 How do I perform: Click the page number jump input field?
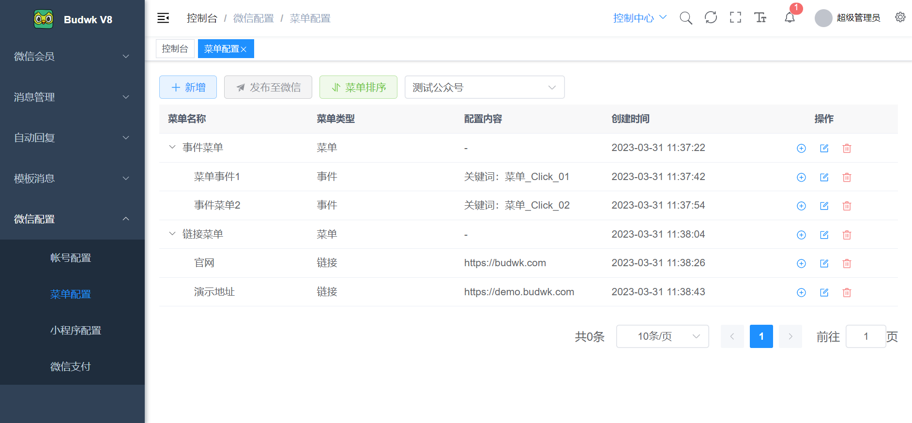[x=866, y=336]
